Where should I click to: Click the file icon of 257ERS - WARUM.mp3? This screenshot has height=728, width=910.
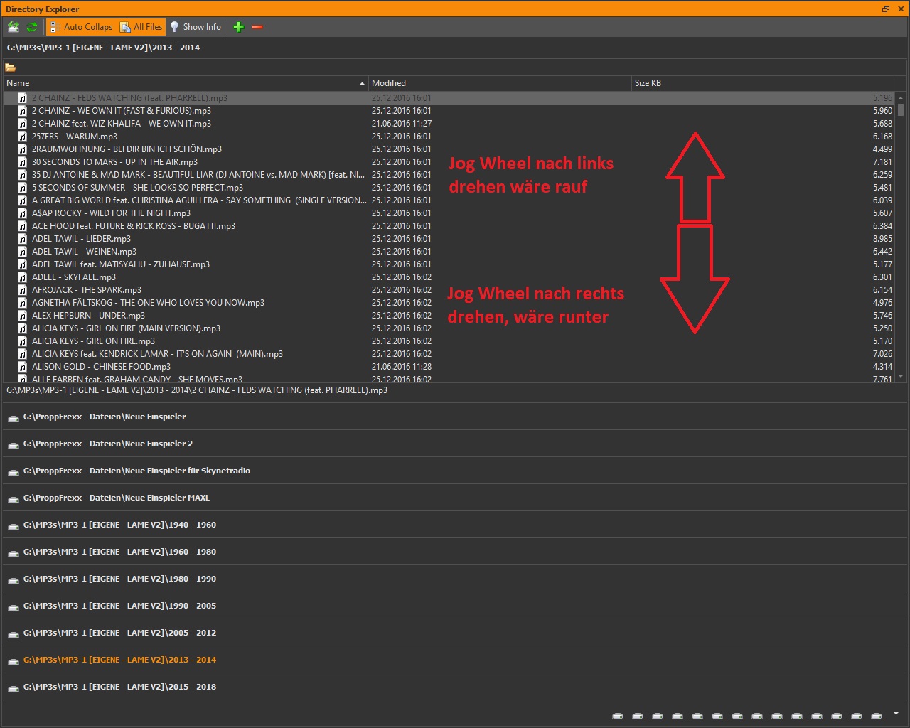[x=23, y=136]
